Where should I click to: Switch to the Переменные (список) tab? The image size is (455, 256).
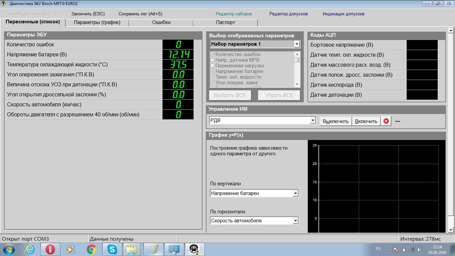[x=33, y=22]
